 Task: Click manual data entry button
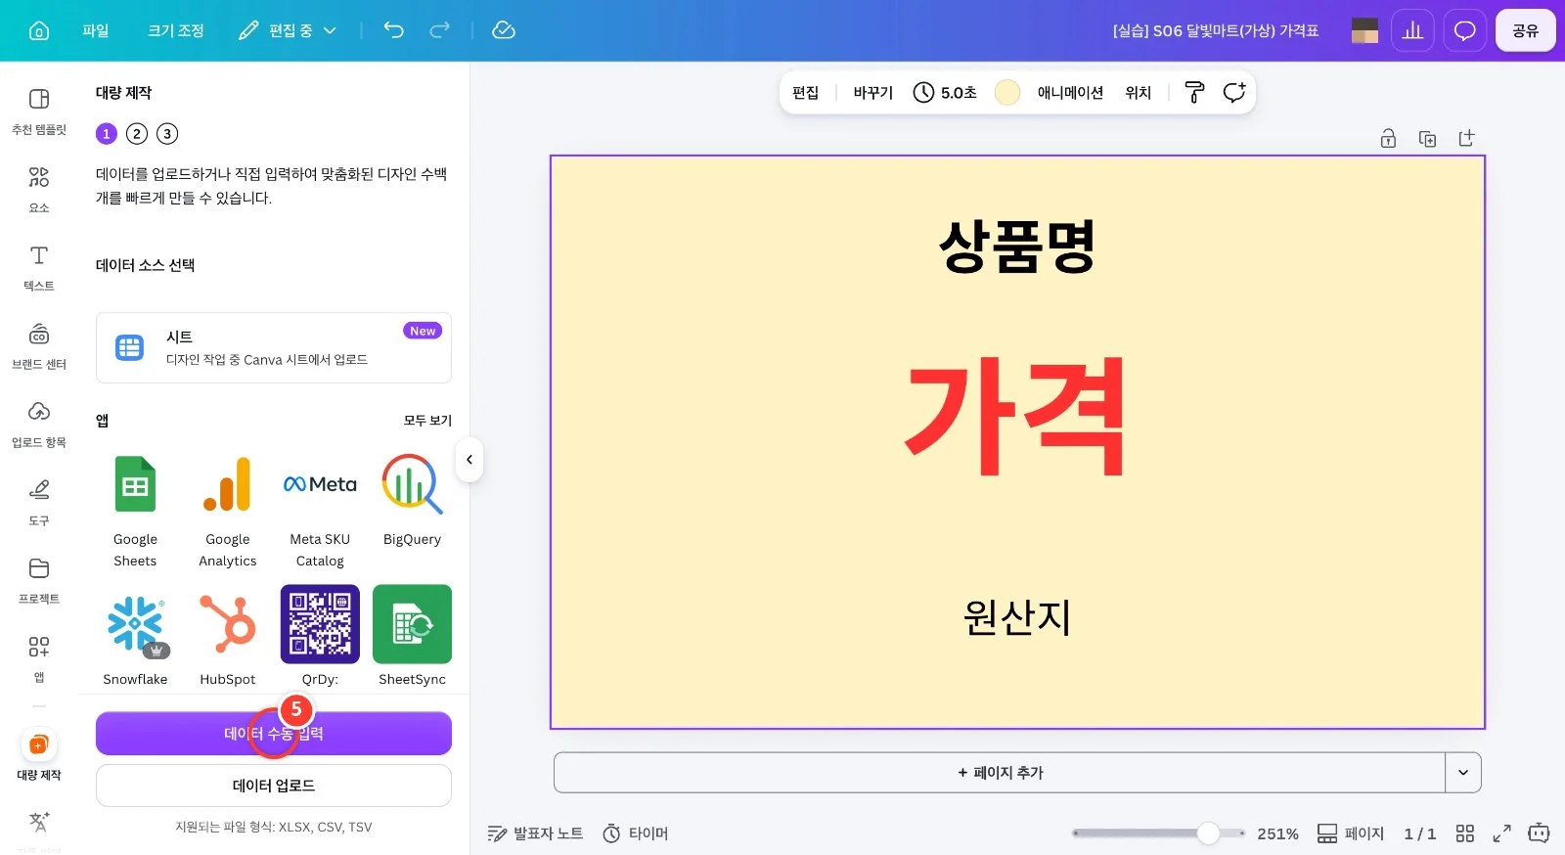274,734
